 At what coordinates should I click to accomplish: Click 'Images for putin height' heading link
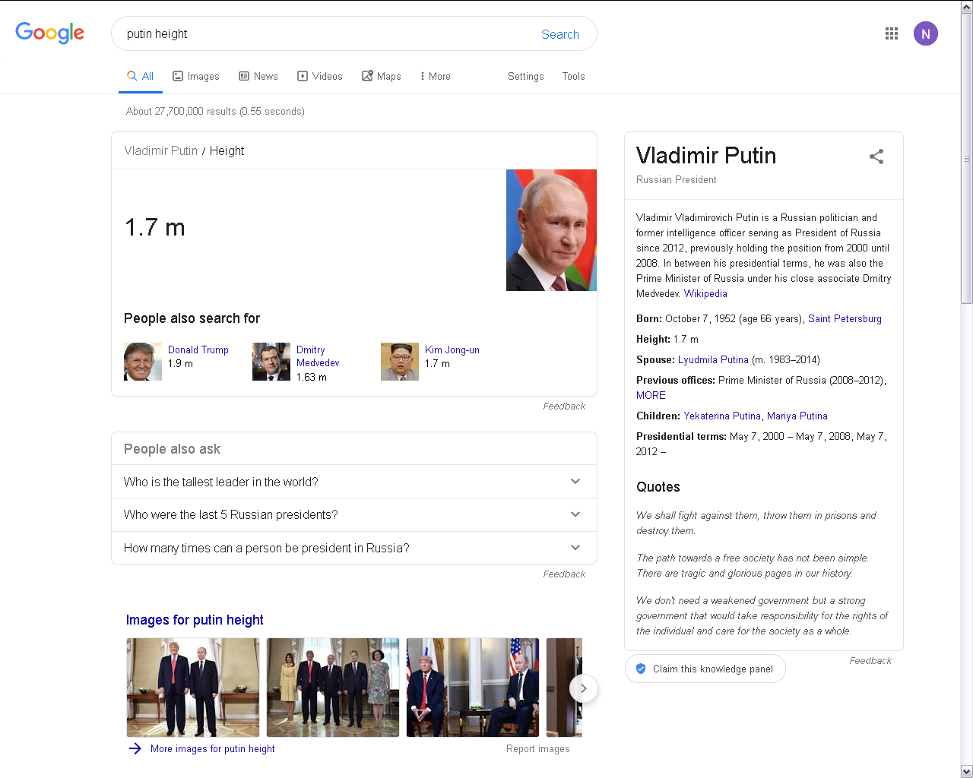[x=195, y=620]
